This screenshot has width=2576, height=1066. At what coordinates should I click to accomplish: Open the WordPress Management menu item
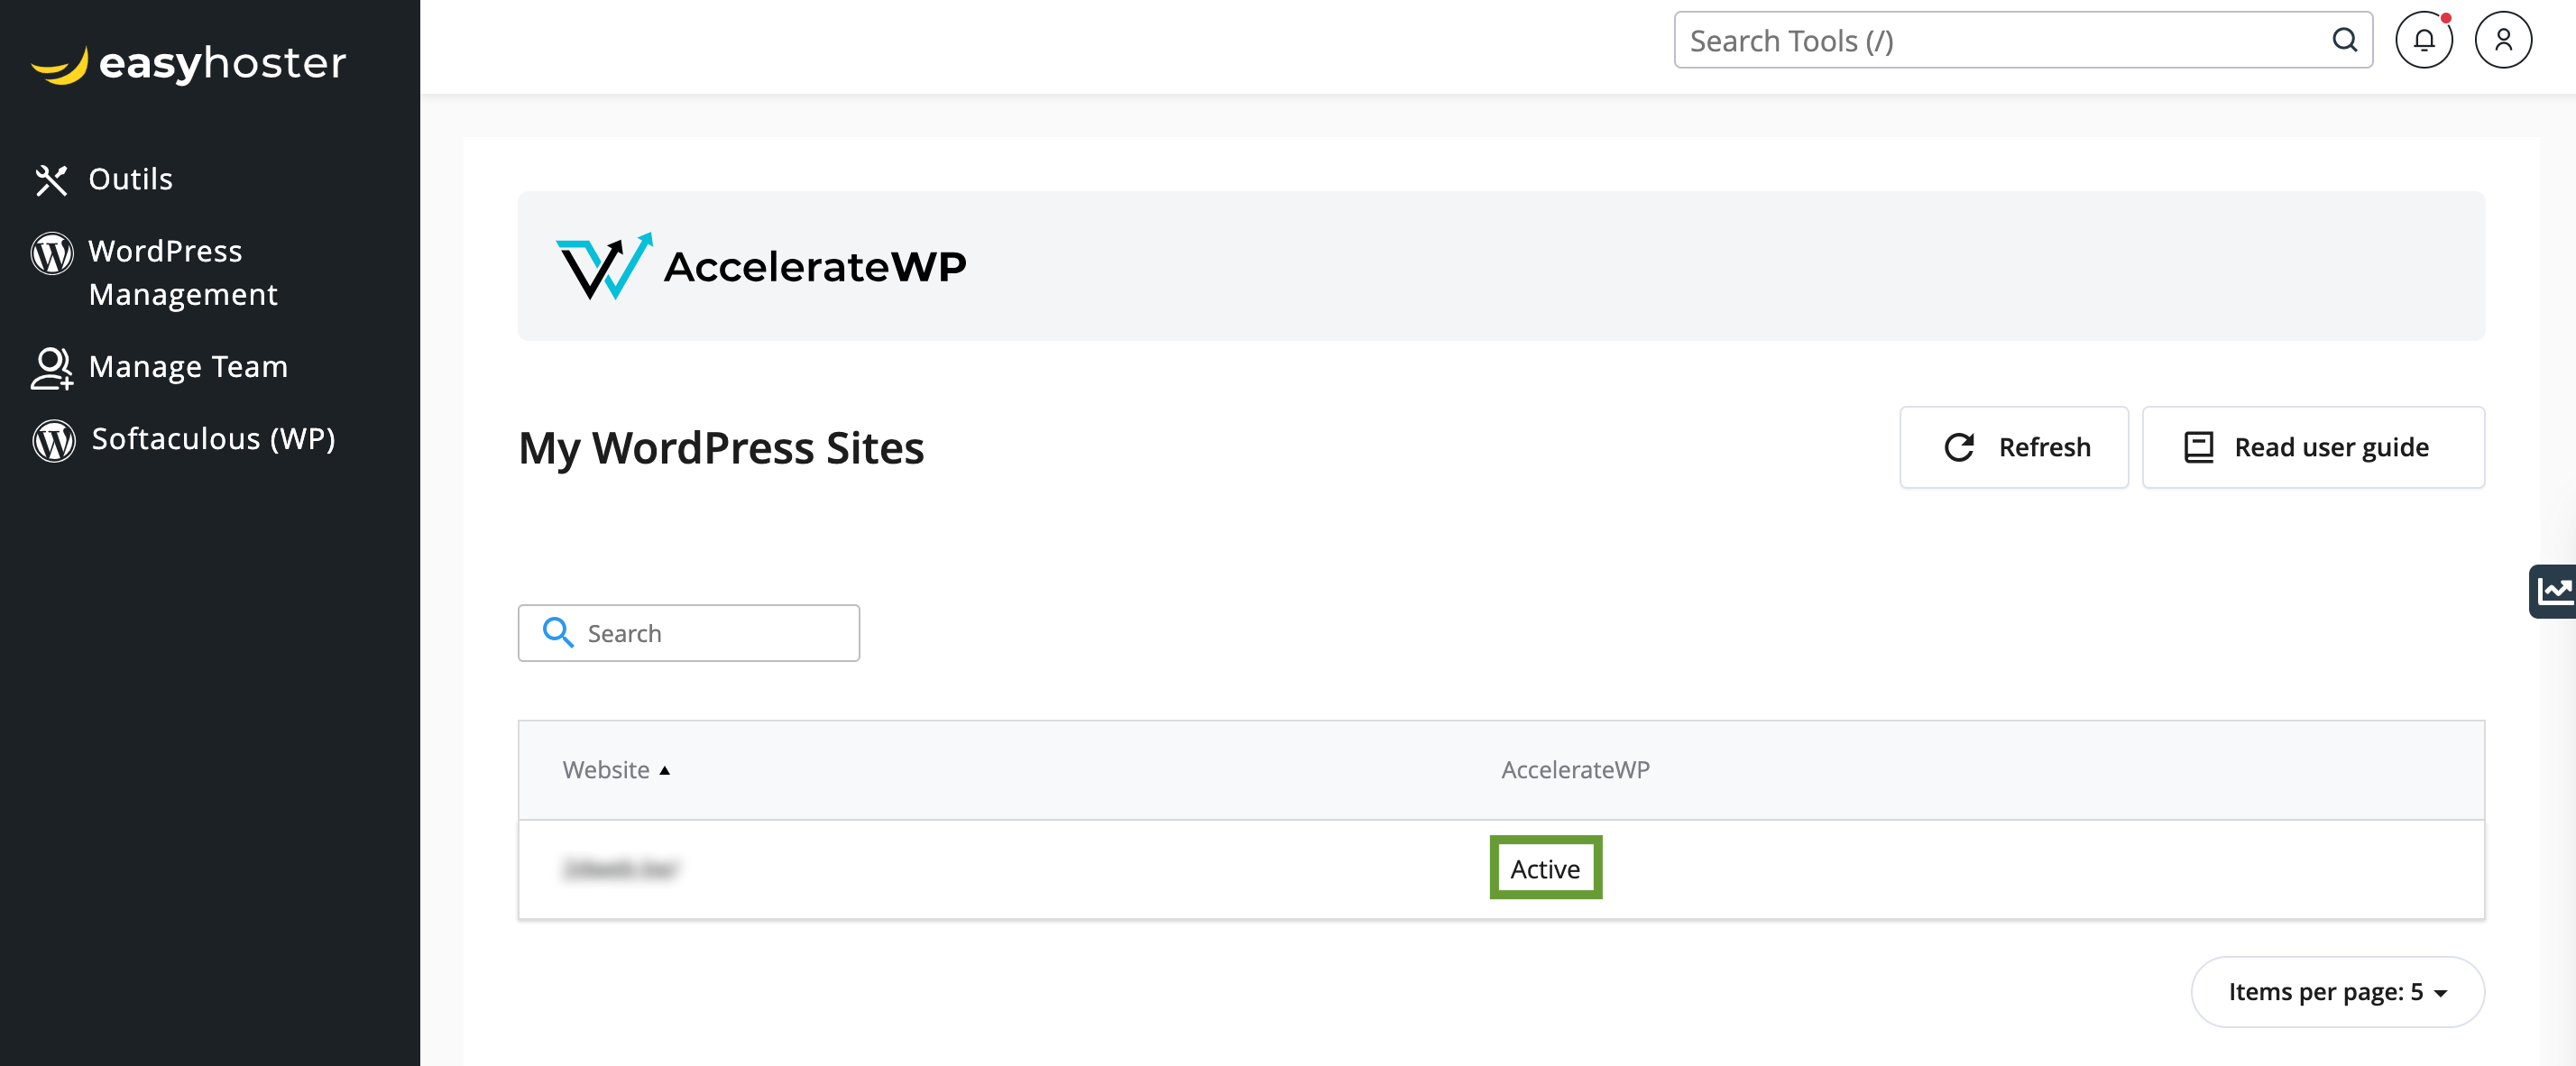[183, 272]
